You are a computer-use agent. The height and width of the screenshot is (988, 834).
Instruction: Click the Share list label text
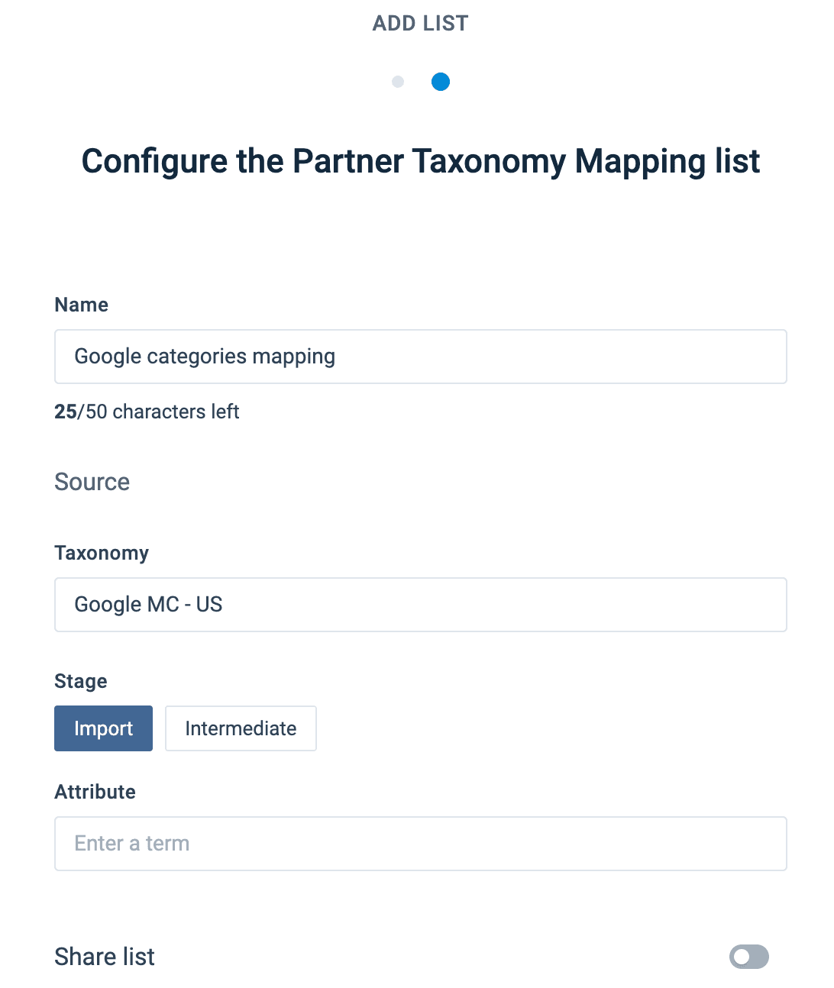105,957
